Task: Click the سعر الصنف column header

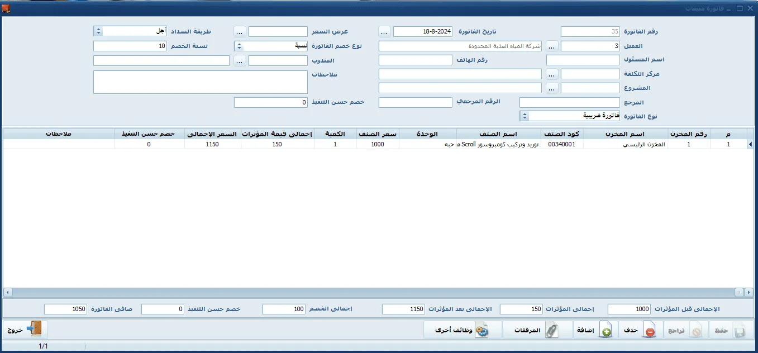Action: click(x=378, y=134)
